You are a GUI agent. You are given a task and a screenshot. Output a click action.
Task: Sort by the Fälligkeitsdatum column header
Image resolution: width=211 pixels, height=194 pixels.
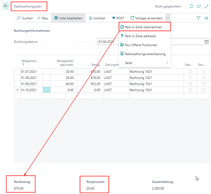pos(29,63)
